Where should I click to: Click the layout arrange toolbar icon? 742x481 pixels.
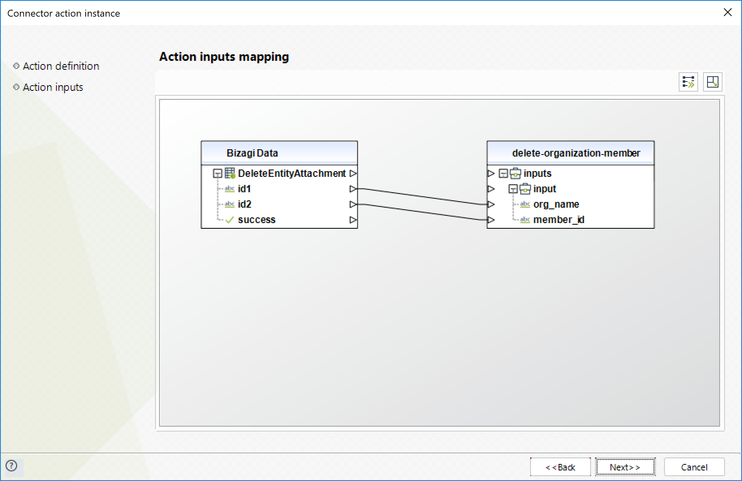712,82
